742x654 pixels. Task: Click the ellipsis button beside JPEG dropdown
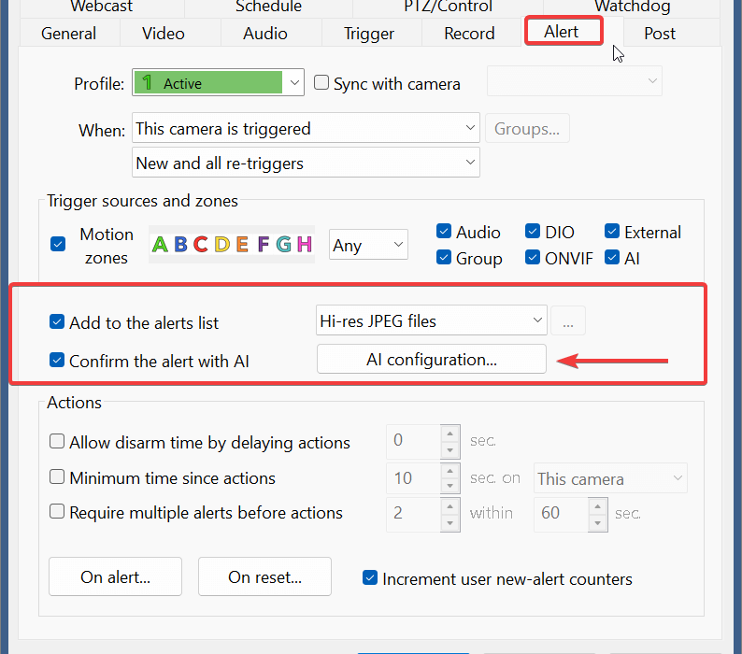568,320
